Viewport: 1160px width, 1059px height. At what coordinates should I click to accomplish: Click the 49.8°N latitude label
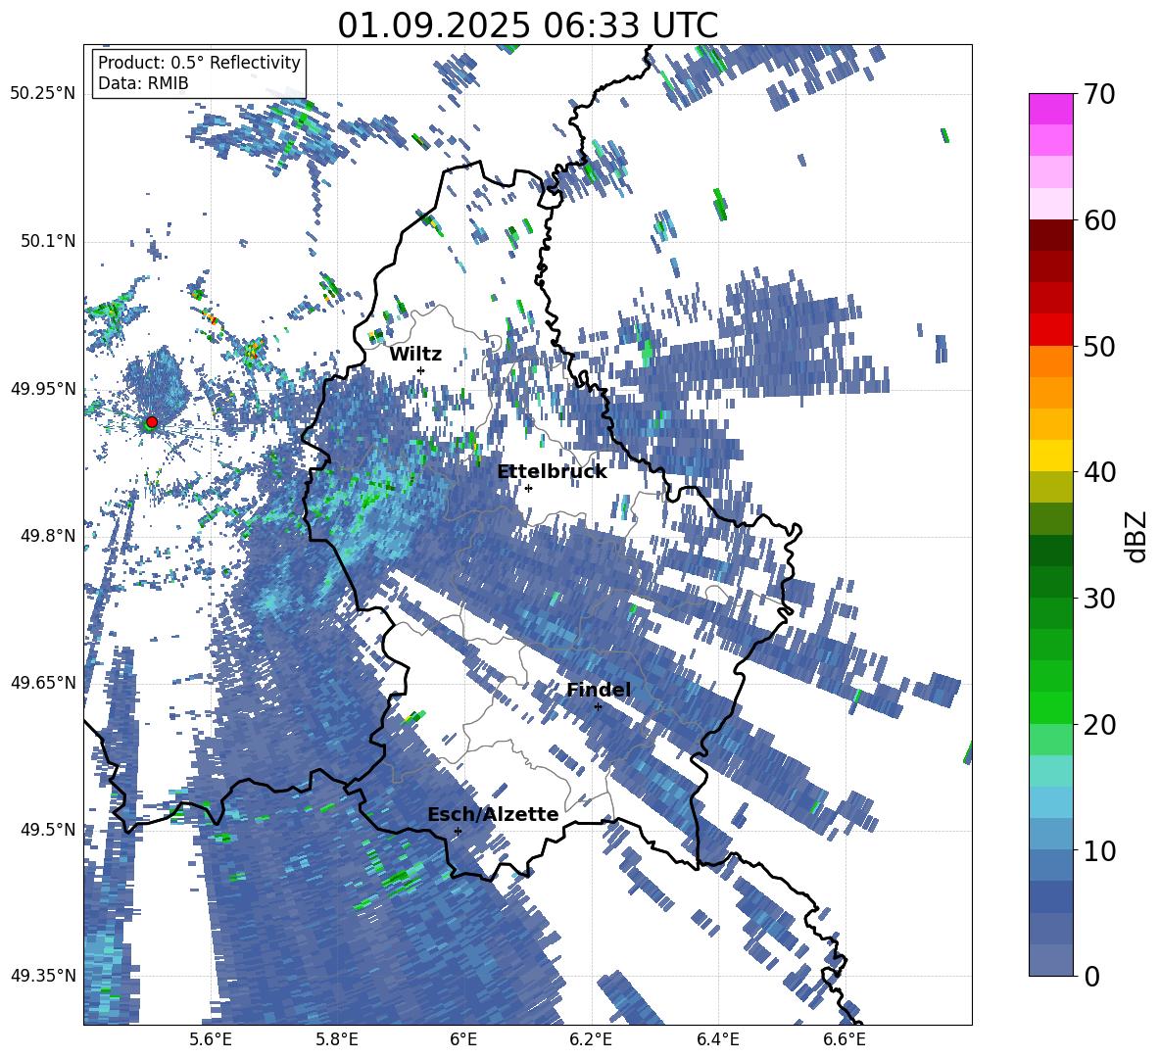pos(47,536)
